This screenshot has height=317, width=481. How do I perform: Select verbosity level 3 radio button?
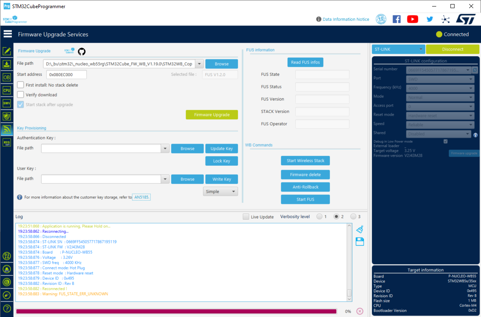point(354,216)
